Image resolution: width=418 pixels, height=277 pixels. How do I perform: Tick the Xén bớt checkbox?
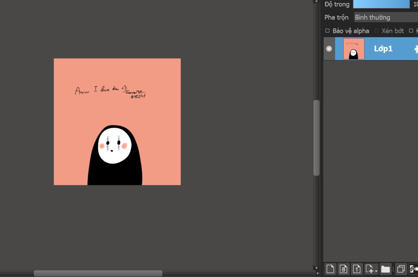(x=376, y=31)
